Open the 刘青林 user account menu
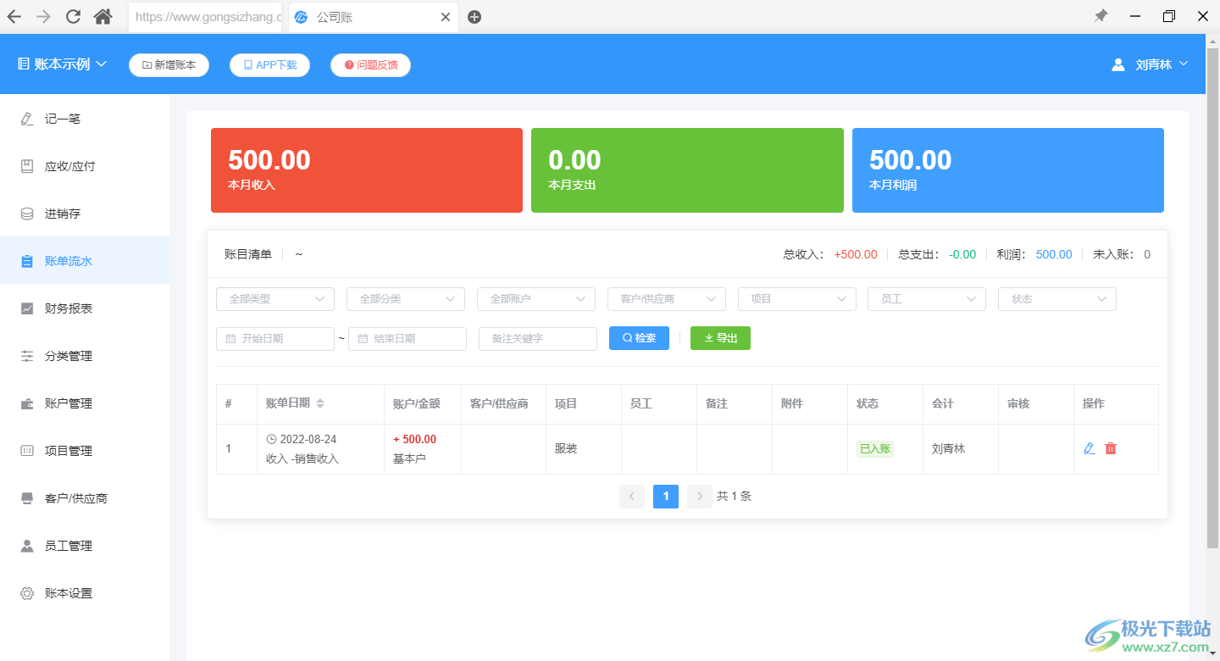The height and width of the screenshot is (661, 1220). (x=1150, y=64)
